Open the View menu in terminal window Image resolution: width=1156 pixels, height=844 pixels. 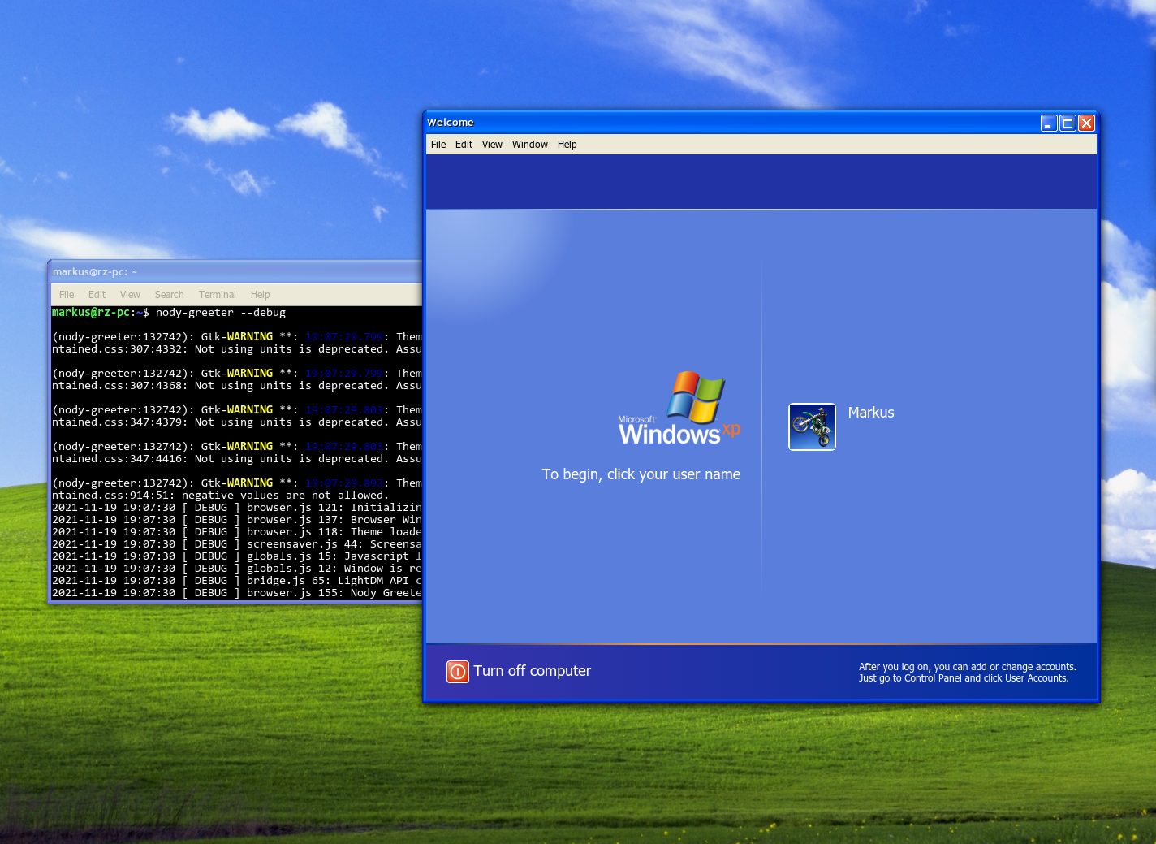click(x=130, y=295)
